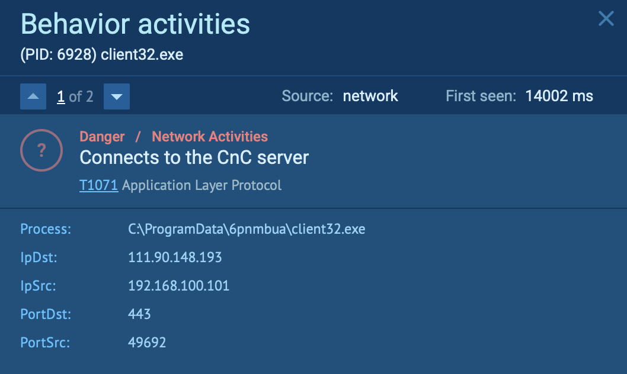Select the client32.exe process path value
Image resolution: width=627 pixels, height=374 pixels.
pos(247,229)
